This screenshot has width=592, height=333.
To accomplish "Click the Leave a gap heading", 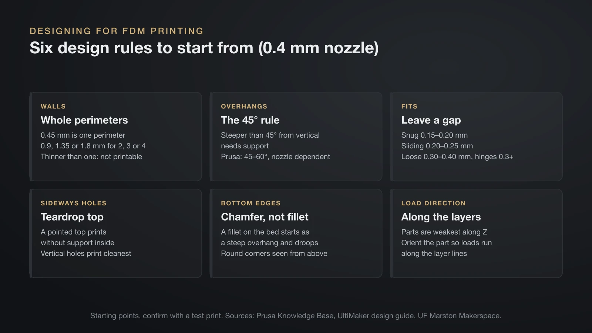I will 431,120.
